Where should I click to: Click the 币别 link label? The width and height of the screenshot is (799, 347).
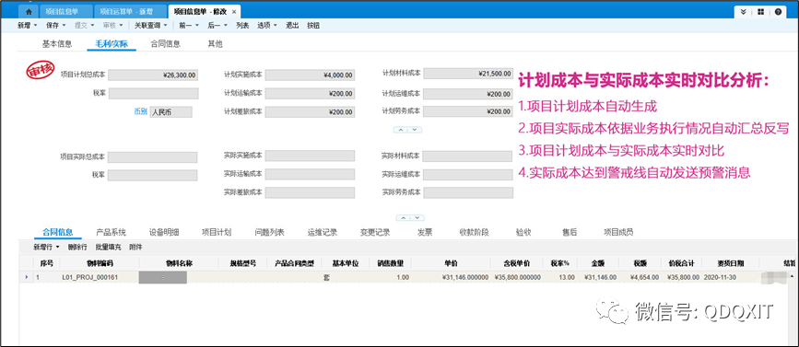140,111
